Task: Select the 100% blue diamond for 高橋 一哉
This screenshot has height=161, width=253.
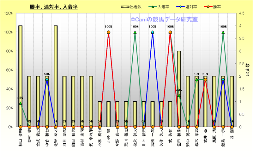Action: 153,32
